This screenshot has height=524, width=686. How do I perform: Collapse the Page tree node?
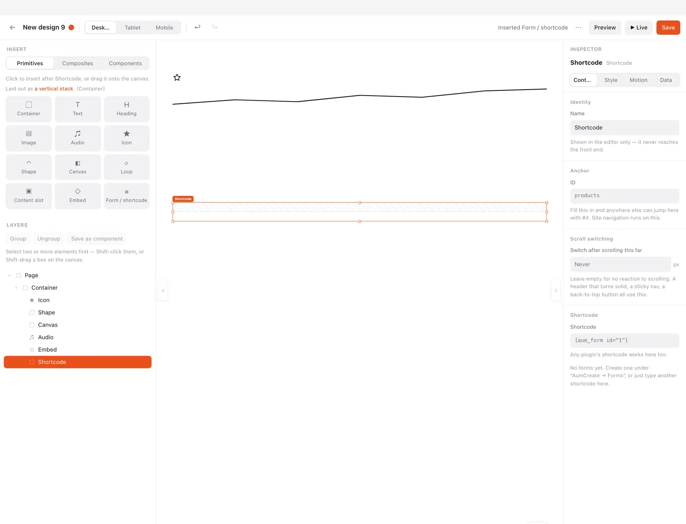[9, 275]
